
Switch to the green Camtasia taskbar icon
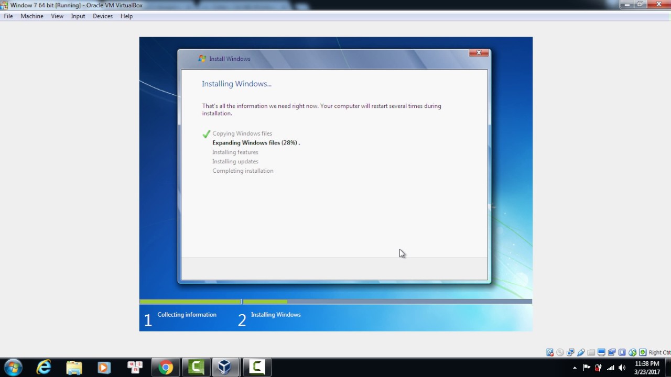click(x=196, y=367)
